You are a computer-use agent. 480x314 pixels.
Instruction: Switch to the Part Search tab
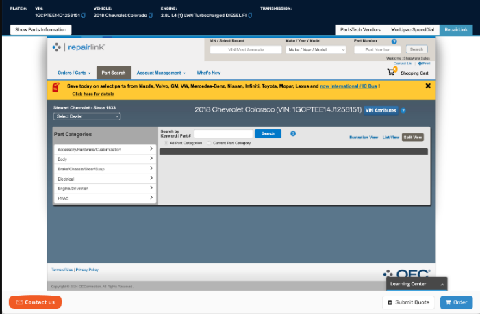pyautogui.click(x=114, y=73)
